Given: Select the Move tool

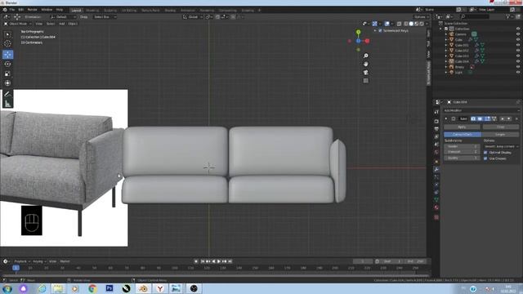Looking at the screenshot, I should click(7, 55).
